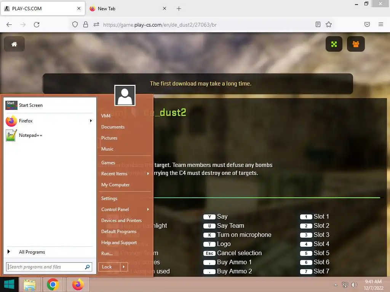This screenshot has height=292, width=390.
Task: Open a new tab with plus button
Action: [179, 9]
